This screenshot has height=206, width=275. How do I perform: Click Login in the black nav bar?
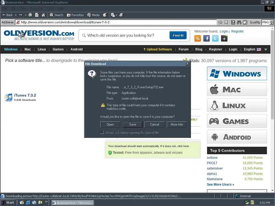coord(233,49)
